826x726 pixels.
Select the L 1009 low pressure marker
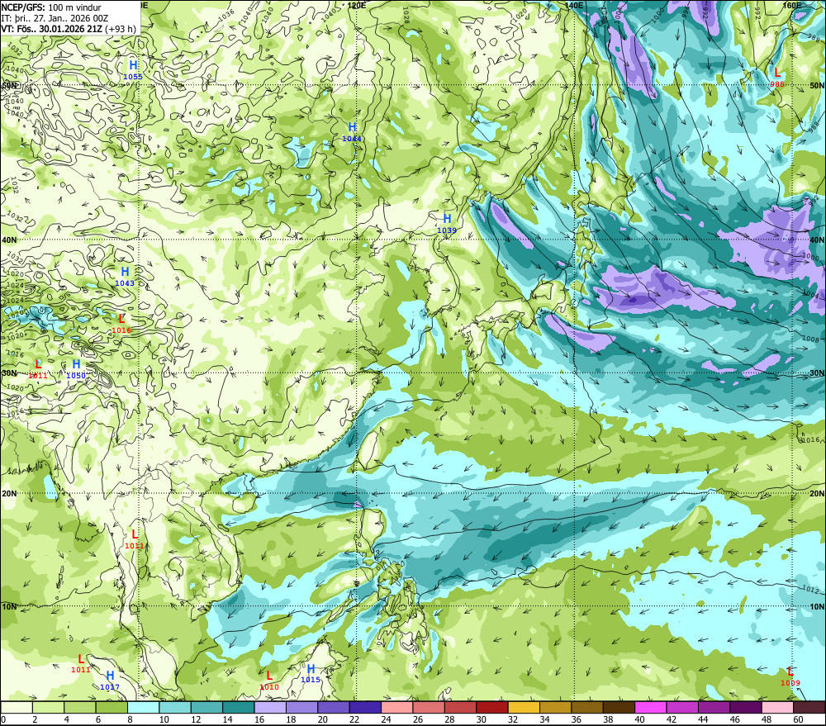[790, 677]
